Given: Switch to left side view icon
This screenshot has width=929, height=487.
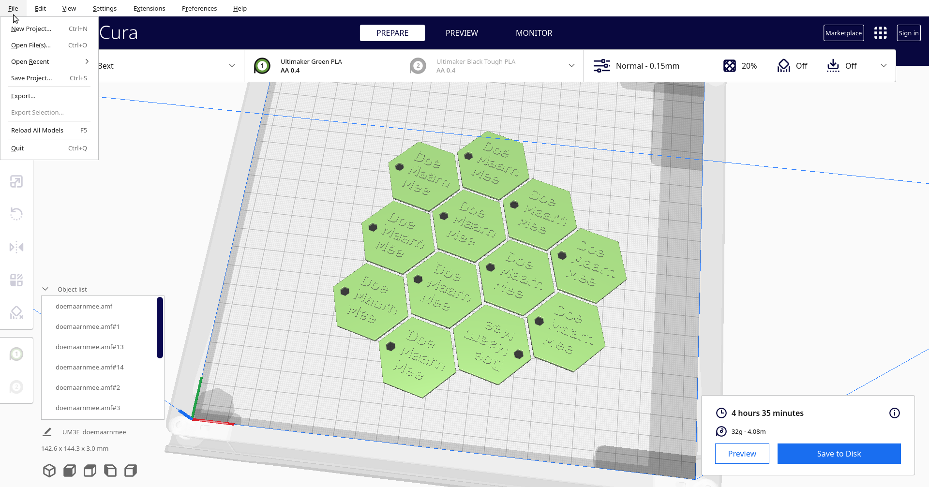Looking at the screenshot, I should tap(110, 471).
